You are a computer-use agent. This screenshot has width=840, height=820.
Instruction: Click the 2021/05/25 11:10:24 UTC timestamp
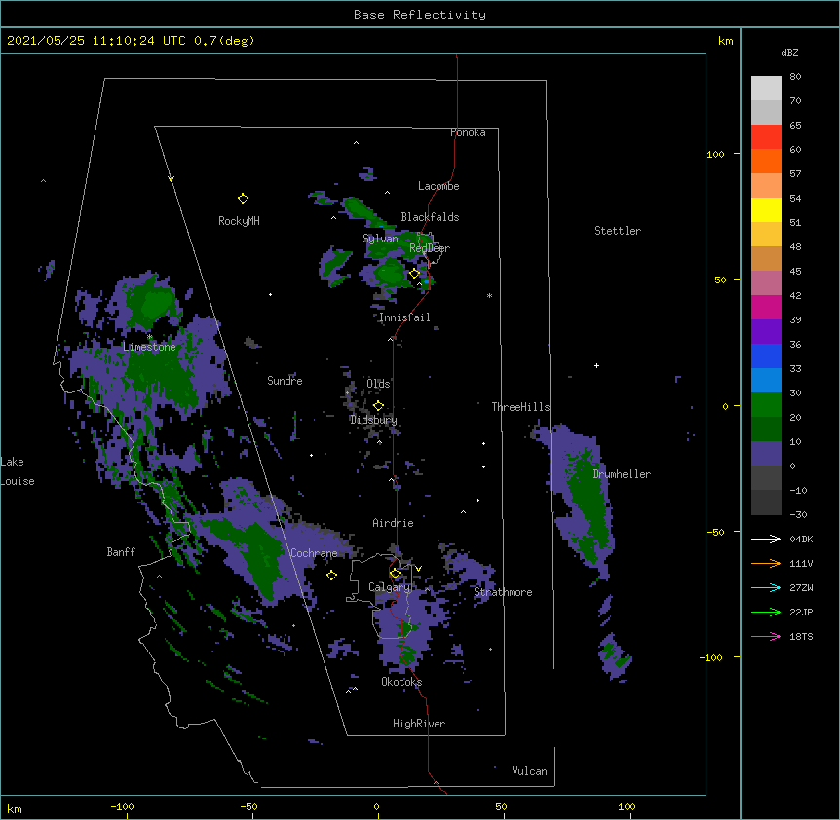click(x=96, y=41)
